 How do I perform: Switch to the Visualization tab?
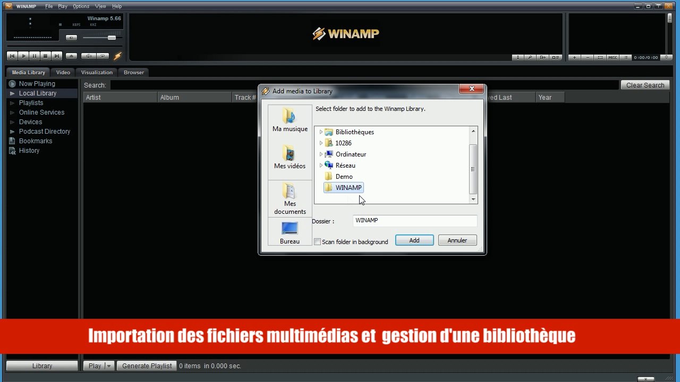click(97, 72)
